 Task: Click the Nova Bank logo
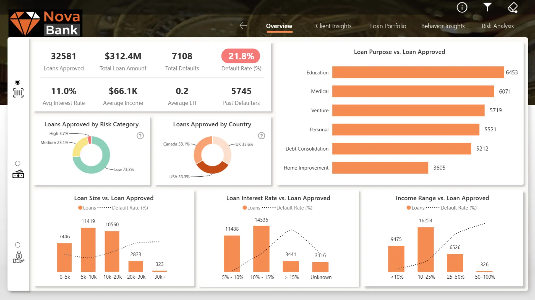coord(45,24)
